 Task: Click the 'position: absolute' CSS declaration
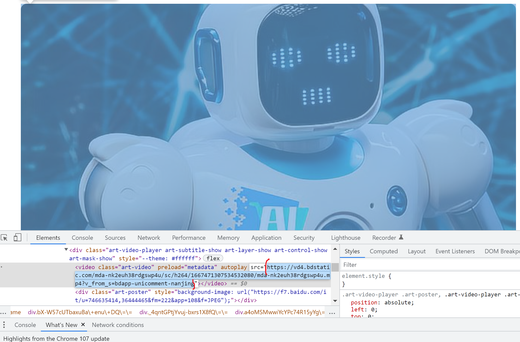382,302
